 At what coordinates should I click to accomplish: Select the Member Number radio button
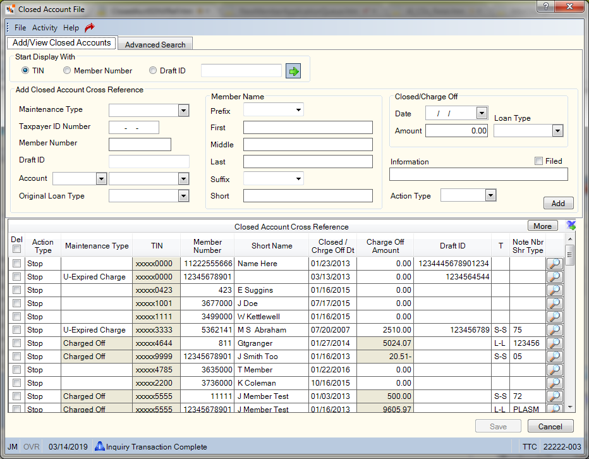[x=67, y=70]
